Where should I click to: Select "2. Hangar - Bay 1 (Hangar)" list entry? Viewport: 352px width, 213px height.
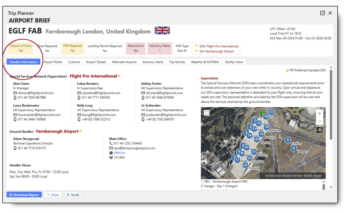click(x=219, y=186)
